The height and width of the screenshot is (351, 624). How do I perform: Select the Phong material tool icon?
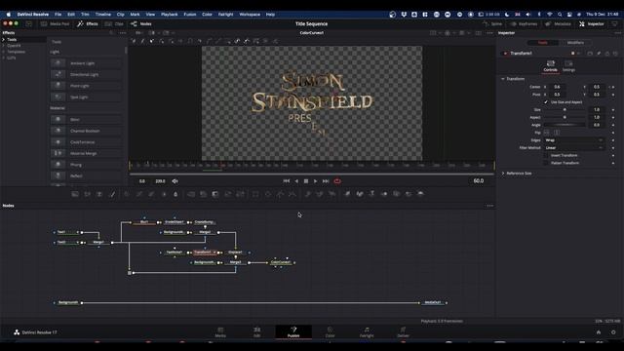point(58,164)
